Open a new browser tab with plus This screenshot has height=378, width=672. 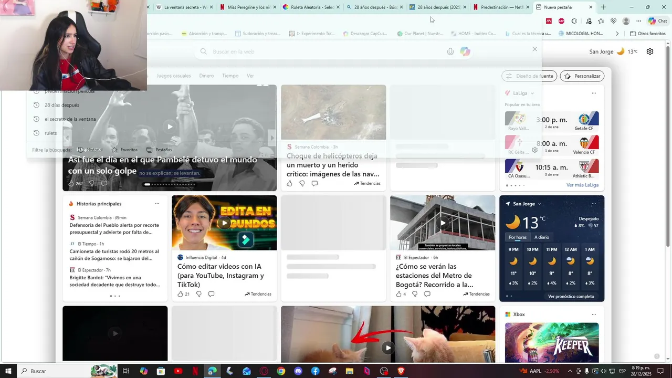603,7
